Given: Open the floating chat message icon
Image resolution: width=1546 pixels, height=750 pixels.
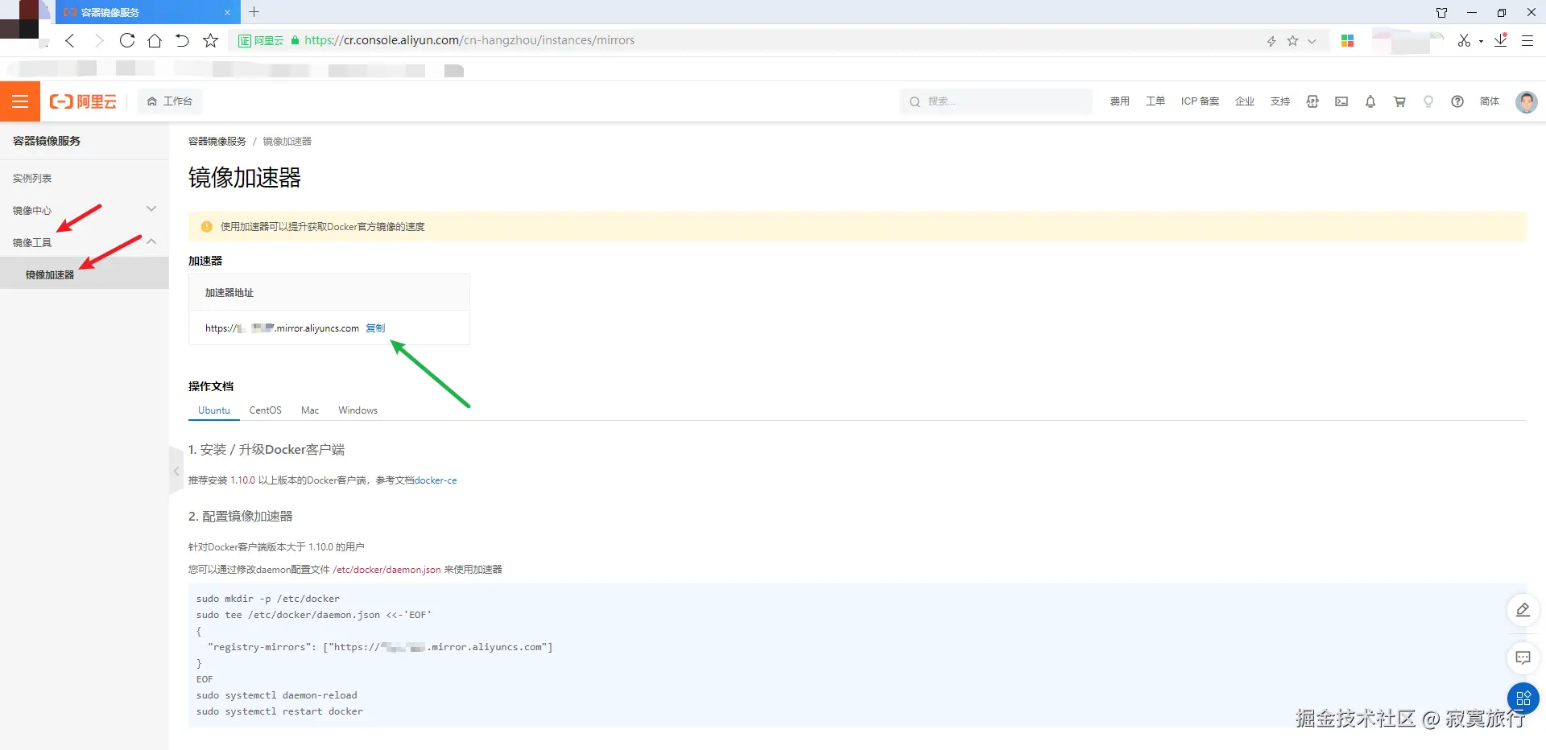Looking at the screenshot, I should pyautogui.click(x=1523, y=658).
